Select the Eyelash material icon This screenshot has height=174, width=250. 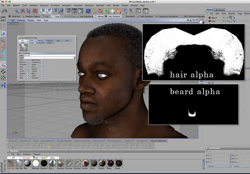44,163
